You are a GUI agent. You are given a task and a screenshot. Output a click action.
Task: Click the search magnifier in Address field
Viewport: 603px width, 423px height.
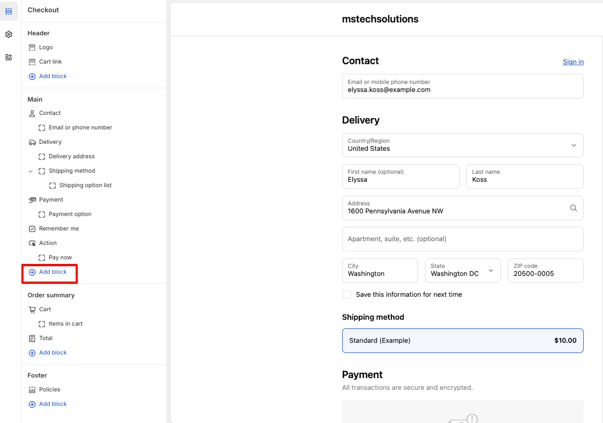[573, 208]
